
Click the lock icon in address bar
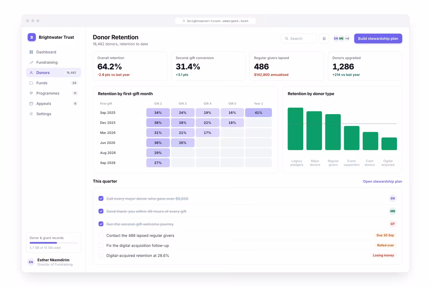184,21
